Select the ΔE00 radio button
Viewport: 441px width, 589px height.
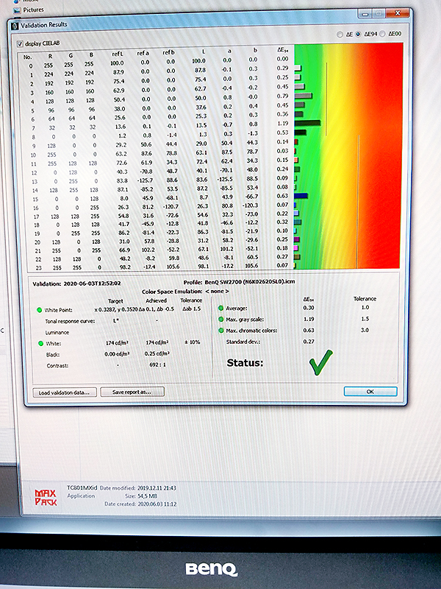tap(382, 34)
